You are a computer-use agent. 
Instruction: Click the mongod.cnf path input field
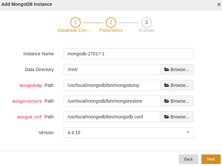point(112,117)
